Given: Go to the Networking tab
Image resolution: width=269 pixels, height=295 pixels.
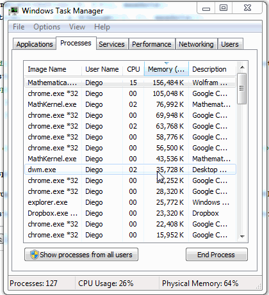Looking at the screenshot, I should coord(196,44).
